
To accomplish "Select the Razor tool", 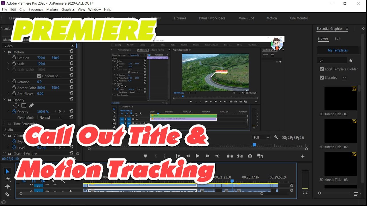I will click(x=7, y=194).
